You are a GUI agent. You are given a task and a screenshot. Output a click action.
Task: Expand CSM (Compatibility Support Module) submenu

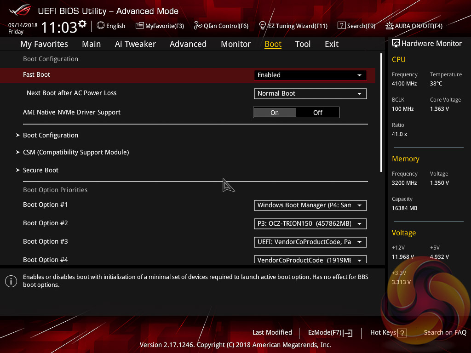(x=76, y=152)
